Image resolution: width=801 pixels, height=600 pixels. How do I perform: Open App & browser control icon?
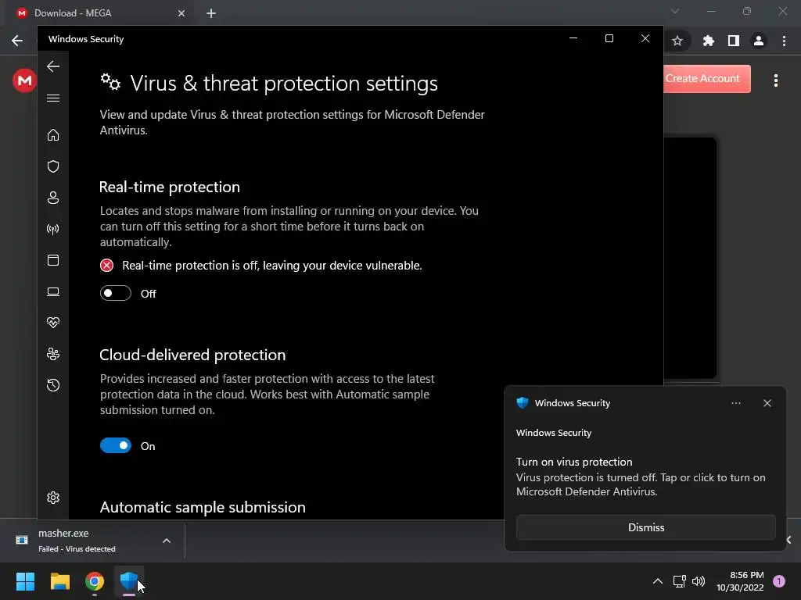point(53,260)
